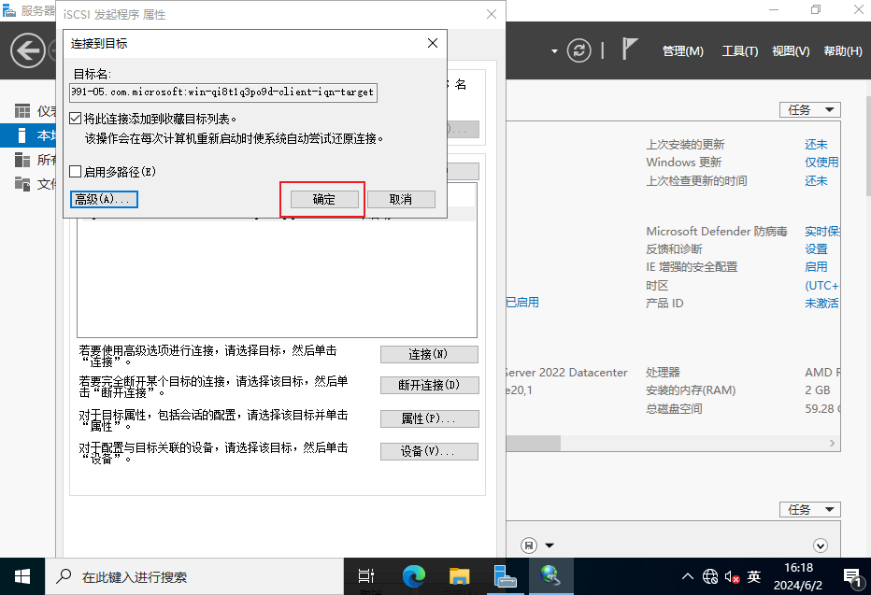This screenshot has height=595, width=871.
Task: Open the 管理(M) menu
Action: [682, 51]
